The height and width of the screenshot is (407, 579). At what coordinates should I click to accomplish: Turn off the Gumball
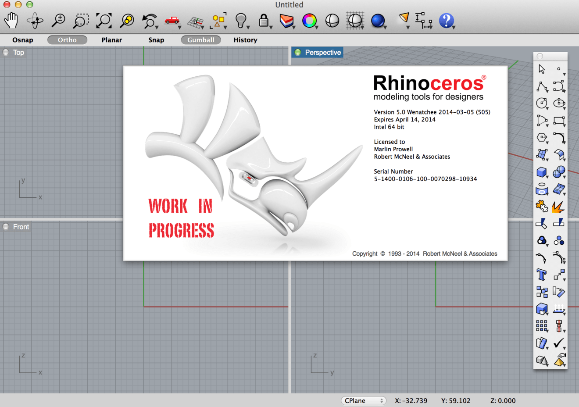(201, 40)
